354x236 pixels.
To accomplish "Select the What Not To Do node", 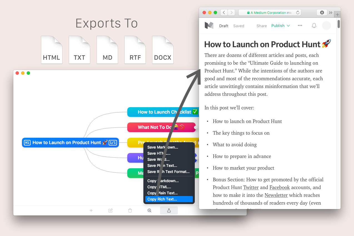I will click(161, 127).
